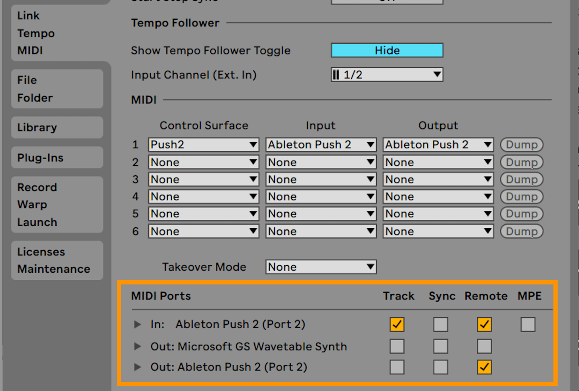Screen dimensions: 579x391
Task: Open the Control Surface dropdown on row 3
Action: [203, 179]
